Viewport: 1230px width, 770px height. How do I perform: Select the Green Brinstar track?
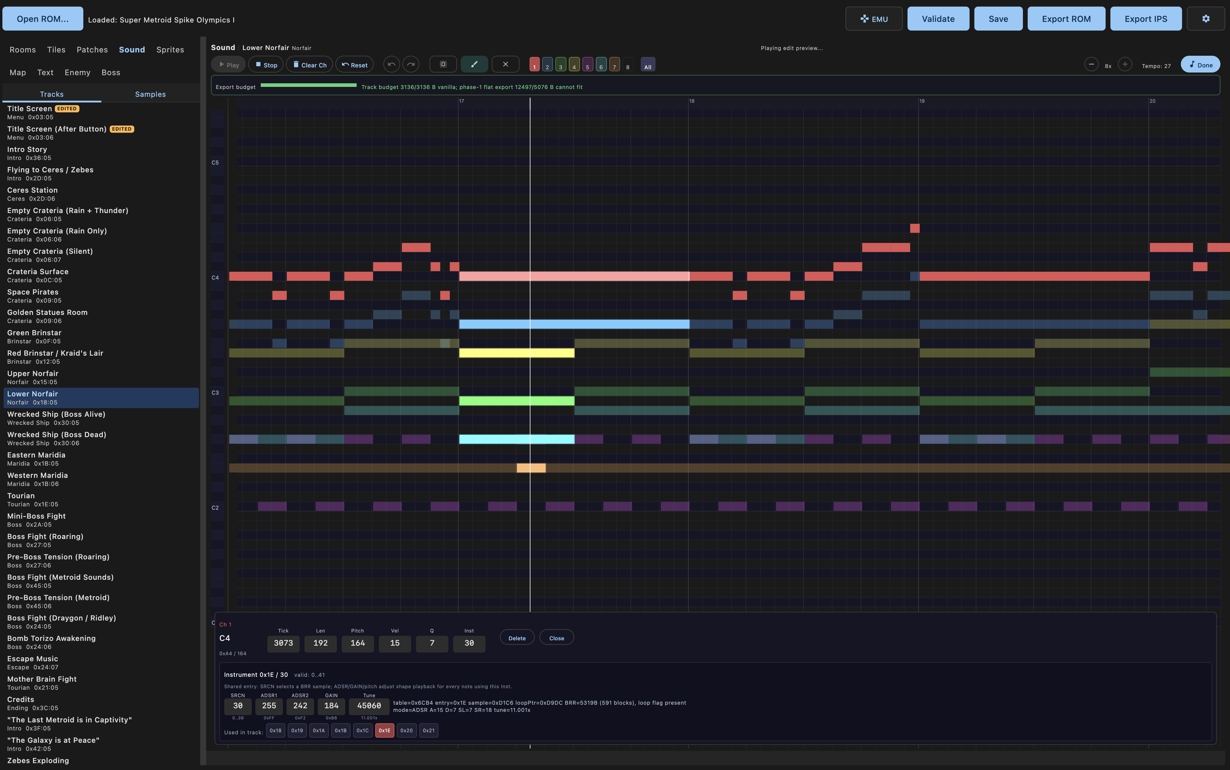pyautogui.click(x=101, y=337)
